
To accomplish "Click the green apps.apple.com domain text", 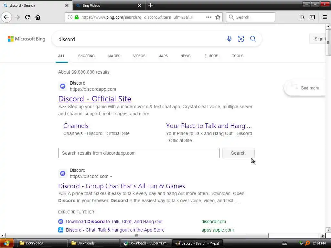I will pos(218,230).
